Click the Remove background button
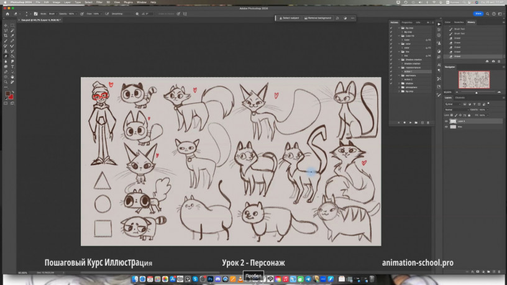 318,18
